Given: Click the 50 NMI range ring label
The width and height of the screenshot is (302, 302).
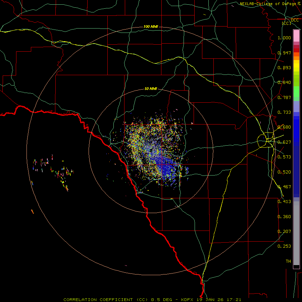Looking at the screenshot, I should [151, 89].
